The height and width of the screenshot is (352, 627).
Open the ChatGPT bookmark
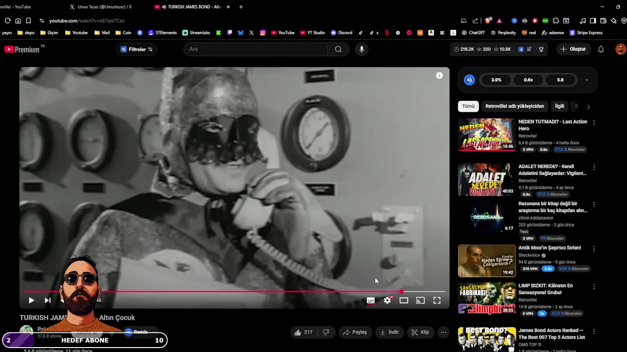coord(473,33)
